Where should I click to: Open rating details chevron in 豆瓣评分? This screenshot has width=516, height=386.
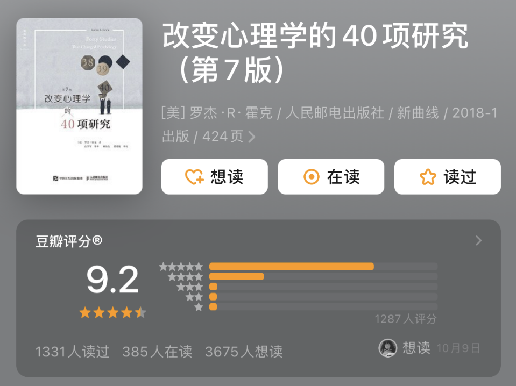click(x=479, y=241)
